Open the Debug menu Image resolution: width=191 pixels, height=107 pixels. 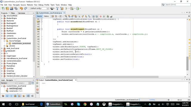click(41, 5)
